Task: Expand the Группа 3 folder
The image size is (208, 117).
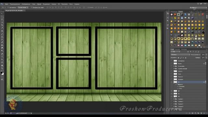Action: [x=174, y=104]
